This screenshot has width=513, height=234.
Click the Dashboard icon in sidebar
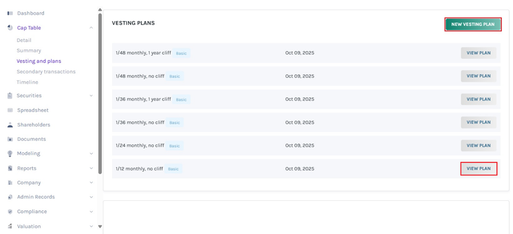(10, 13)
